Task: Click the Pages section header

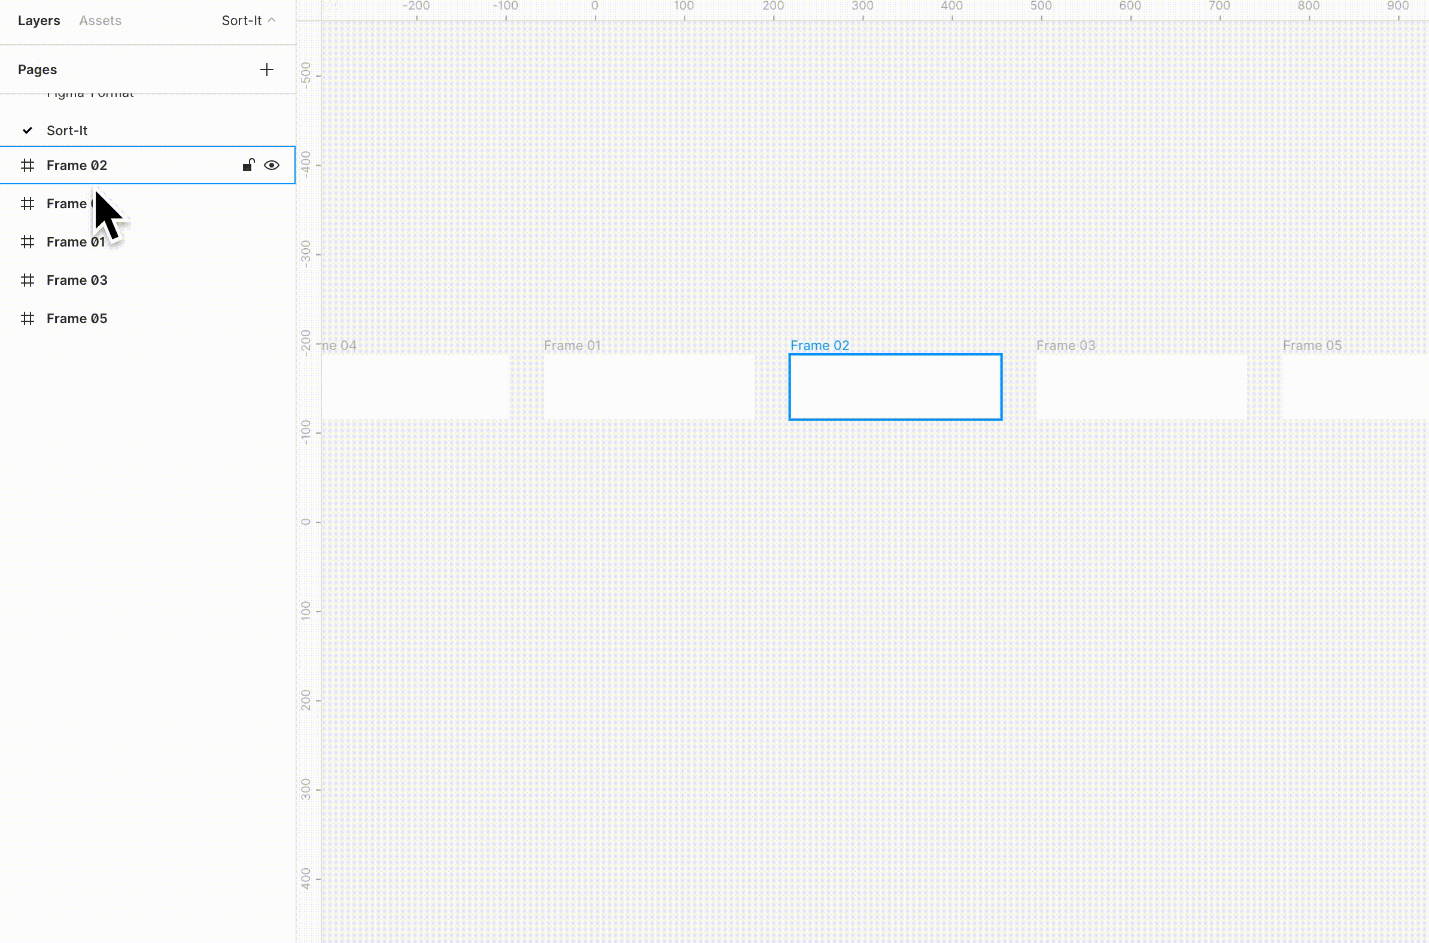Action: point(37,70)
